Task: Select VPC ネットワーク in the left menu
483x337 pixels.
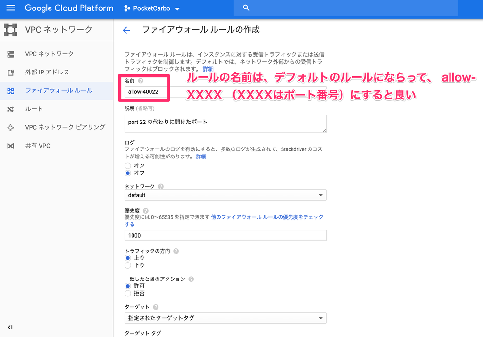Action: point(11,53)
